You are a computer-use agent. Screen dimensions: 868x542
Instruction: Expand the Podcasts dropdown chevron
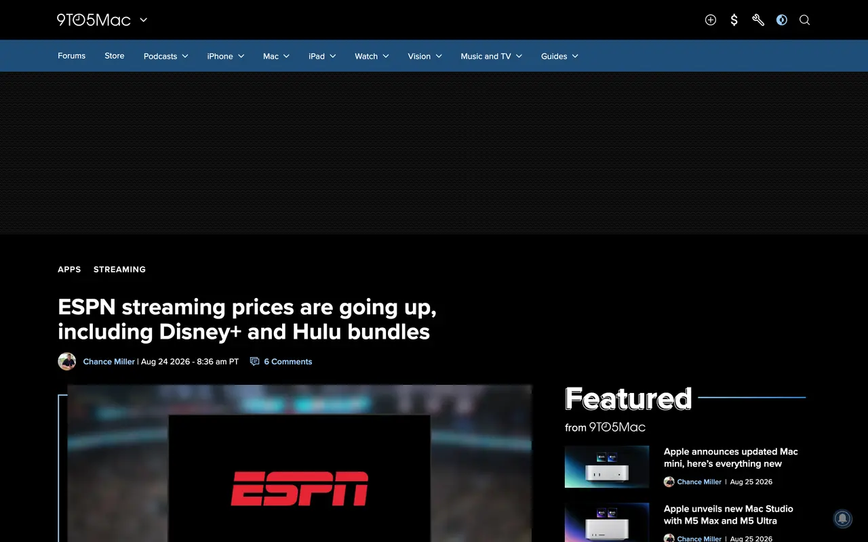pos(184,56)
